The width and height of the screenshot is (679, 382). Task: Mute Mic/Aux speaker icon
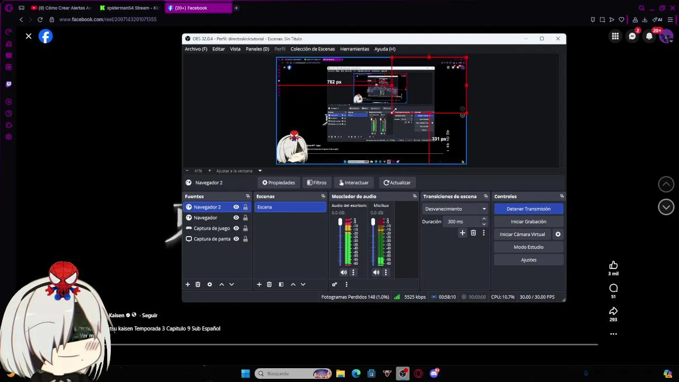pos(376,272)
